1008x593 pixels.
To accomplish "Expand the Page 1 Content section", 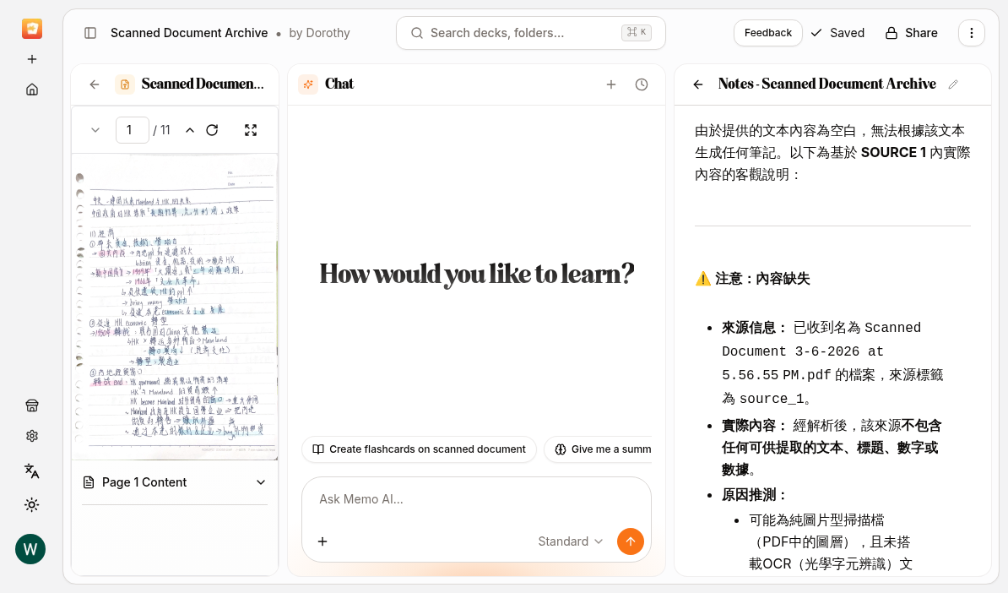I will (175, 482).
